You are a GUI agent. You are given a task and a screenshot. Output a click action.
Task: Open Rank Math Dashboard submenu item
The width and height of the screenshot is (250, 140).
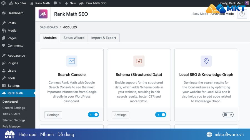pos(10,102)
